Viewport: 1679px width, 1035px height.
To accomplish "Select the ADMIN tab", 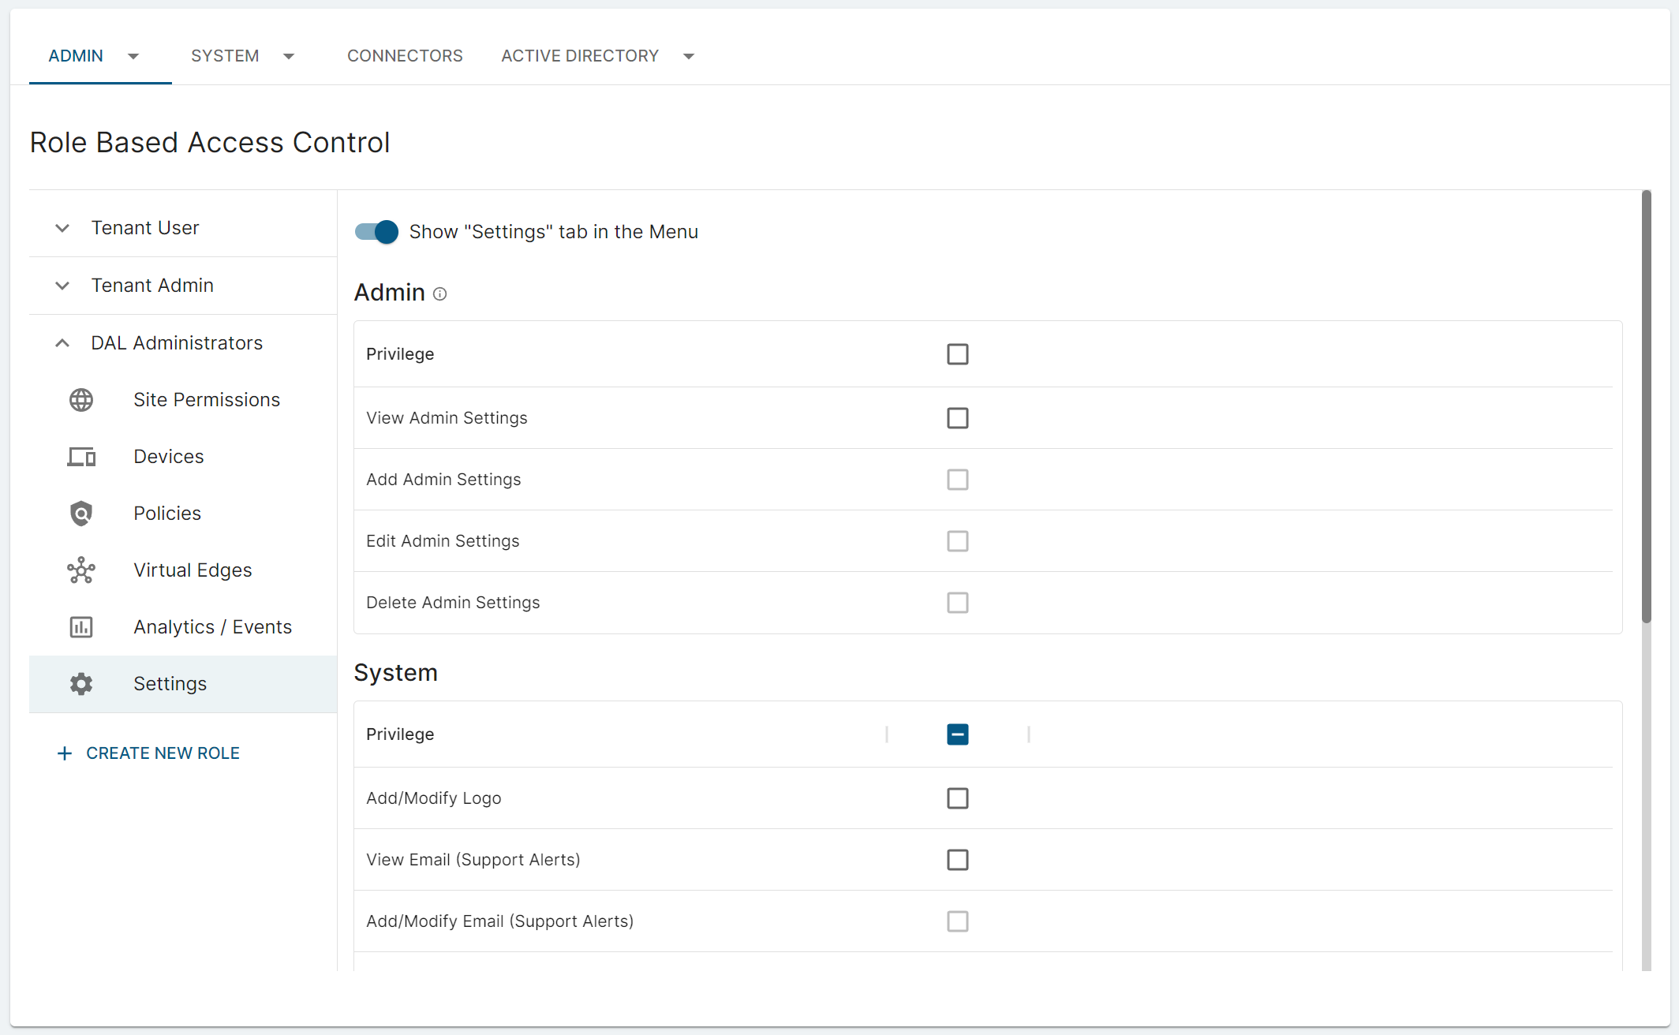I will click(x=76, y=56).
